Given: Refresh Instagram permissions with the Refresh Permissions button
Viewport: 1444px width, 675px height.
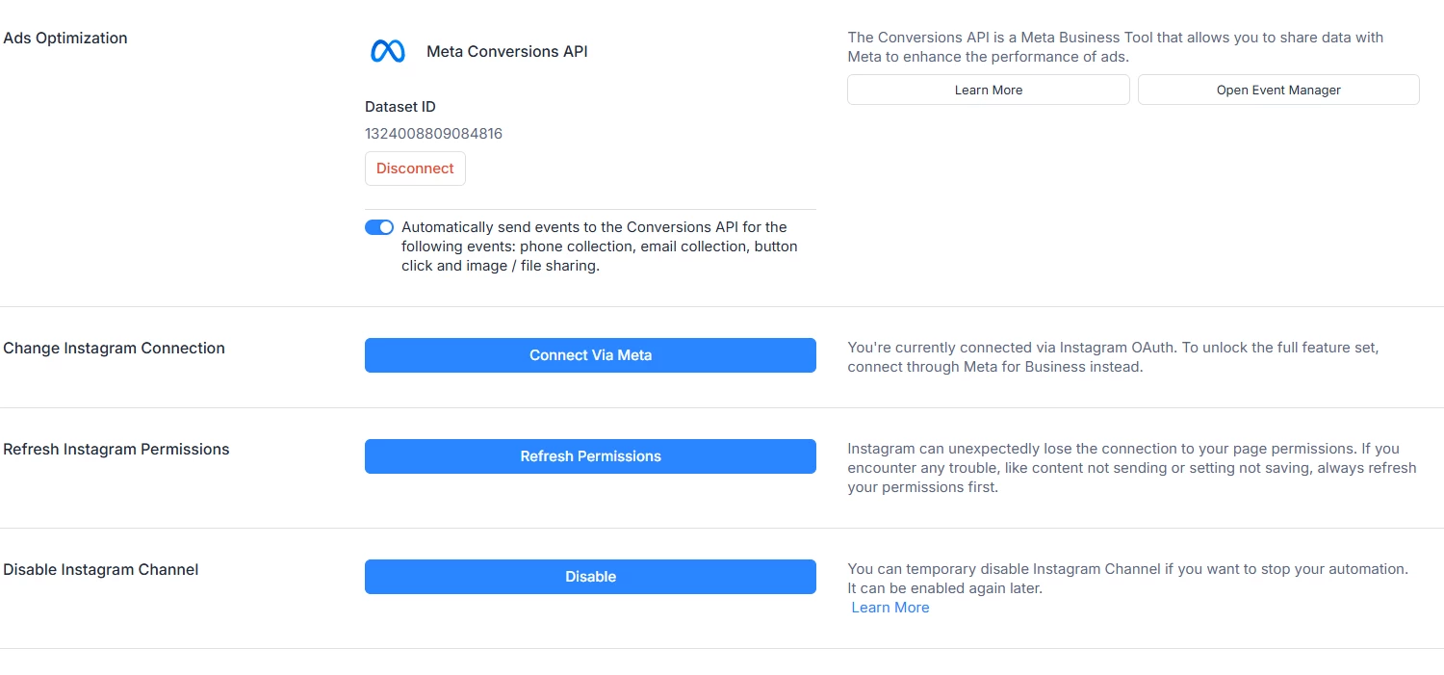Looking at the screenshot, I should coord(590,456).
